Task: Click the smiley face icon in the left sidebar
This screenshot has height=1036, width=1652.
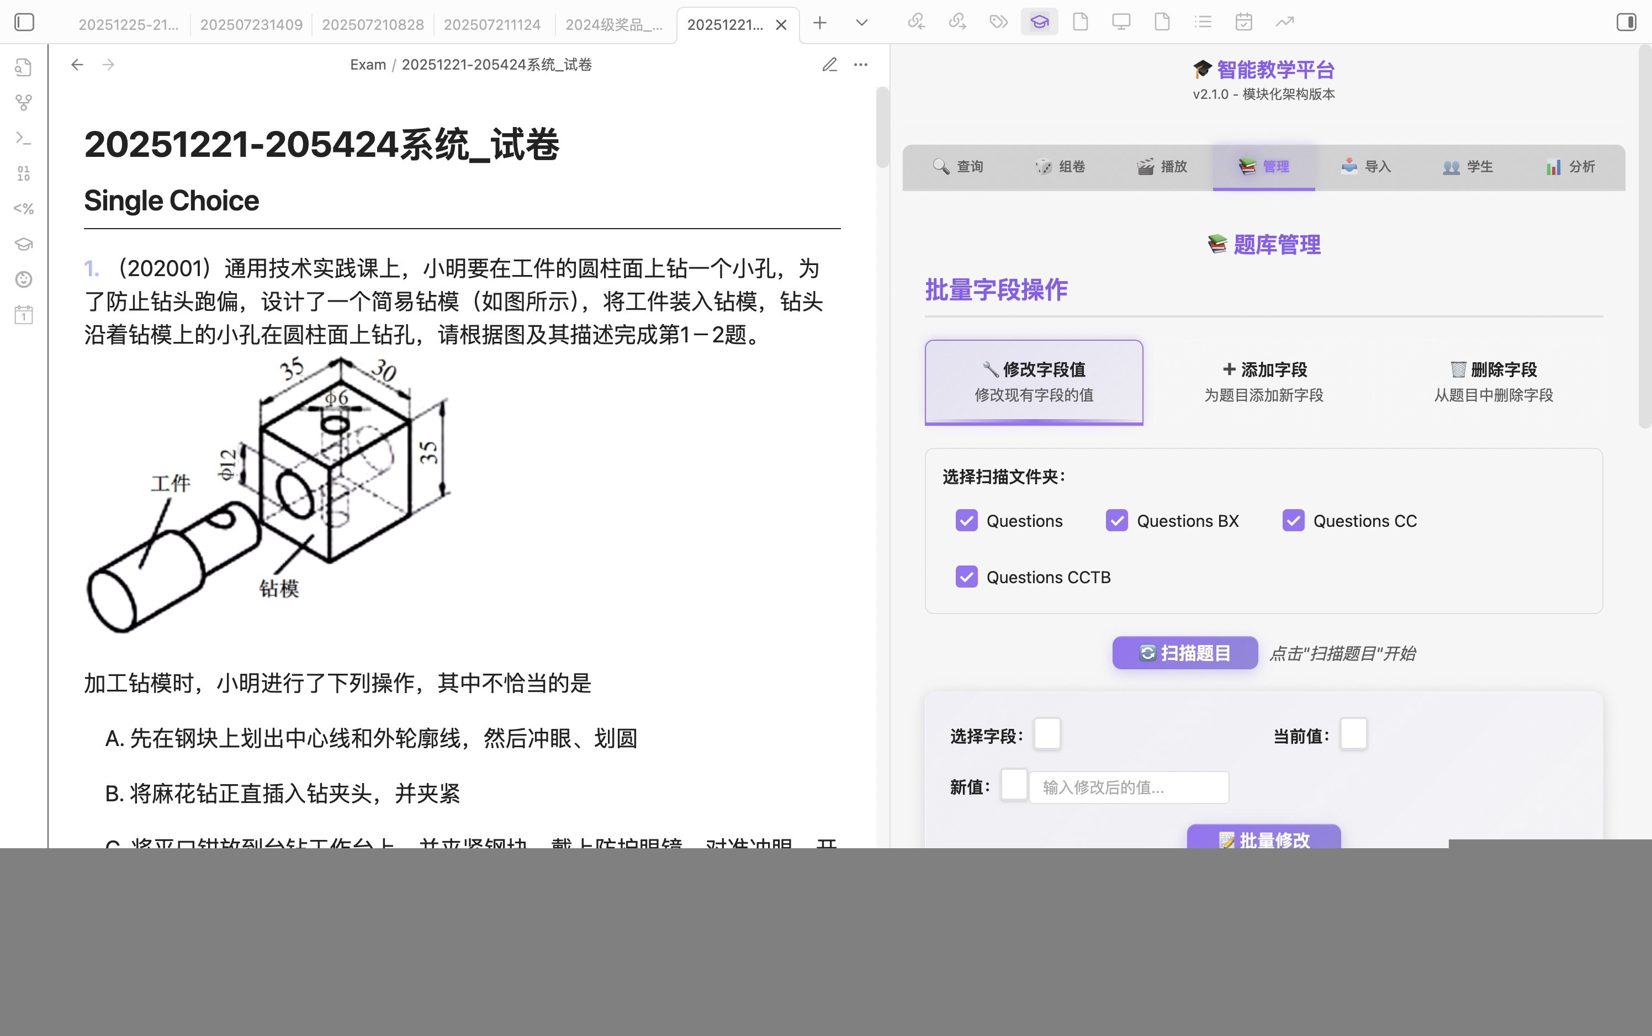Action: [23, 279]
